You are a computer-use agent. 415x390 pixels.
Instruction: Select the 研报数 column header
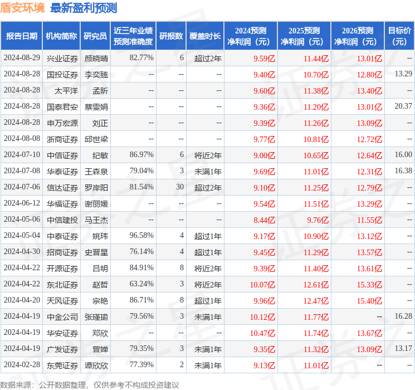pos(170,36)
